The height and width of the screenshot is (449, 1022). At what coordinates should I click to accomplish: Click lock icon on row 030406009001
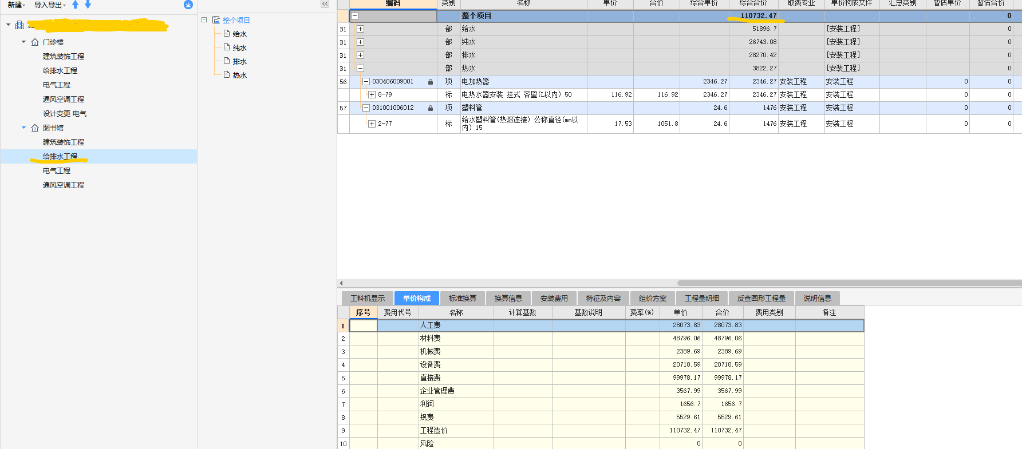coord(431,82)
